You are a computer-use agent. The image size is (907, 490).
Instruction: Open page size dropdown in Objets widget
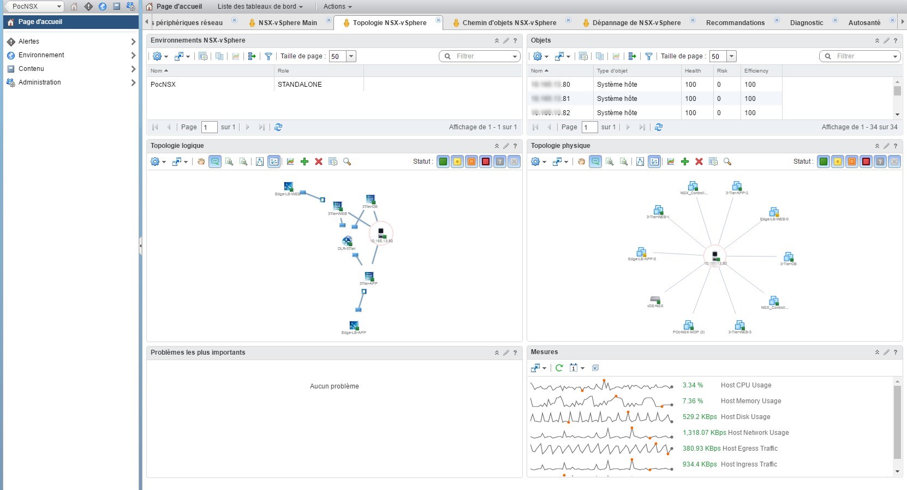click(x=732, y=56)
